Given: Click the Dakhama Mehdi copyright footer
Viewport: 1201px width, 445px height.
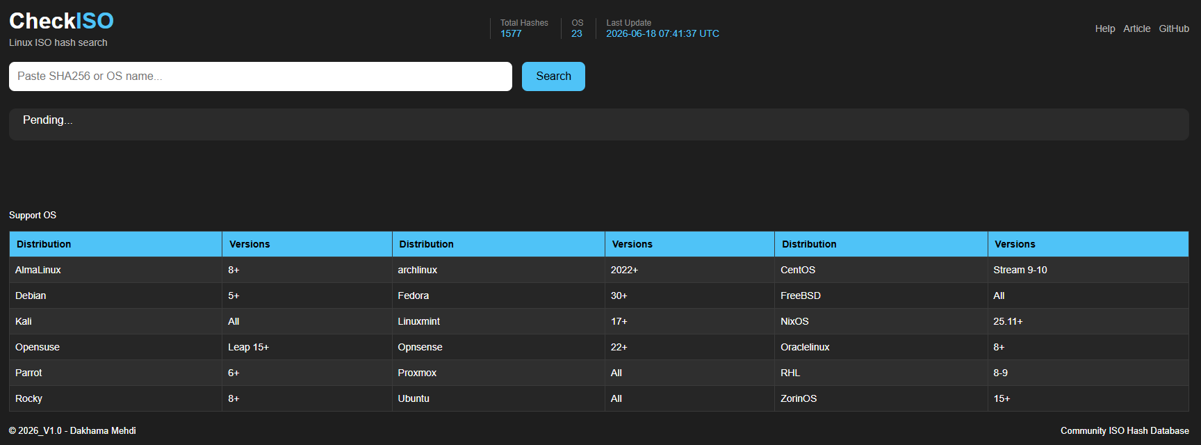Looking at the screenshot, I should coord(72,430).
